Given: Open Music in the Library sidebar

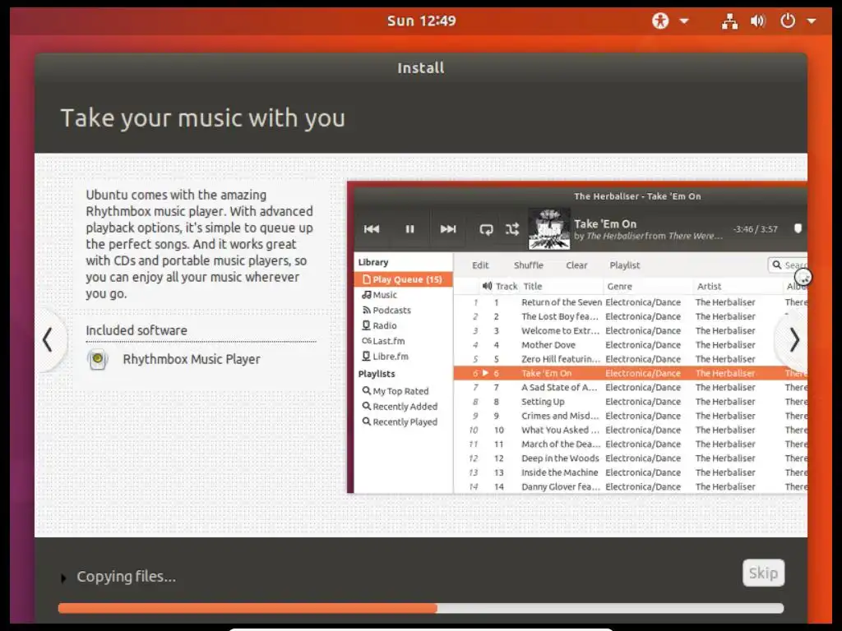Looking at the screenshot, I should (x=380, y=295).
